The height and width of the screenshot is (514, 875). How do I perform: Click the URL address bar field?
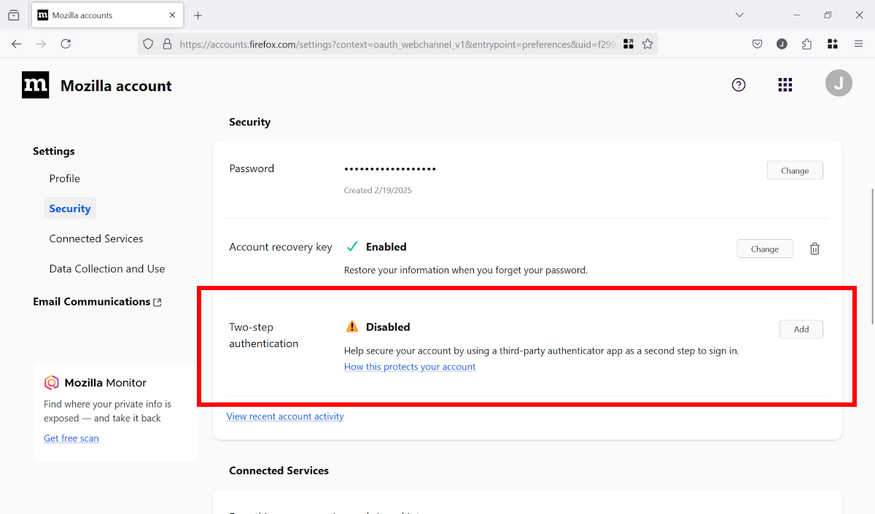[394, 44]
